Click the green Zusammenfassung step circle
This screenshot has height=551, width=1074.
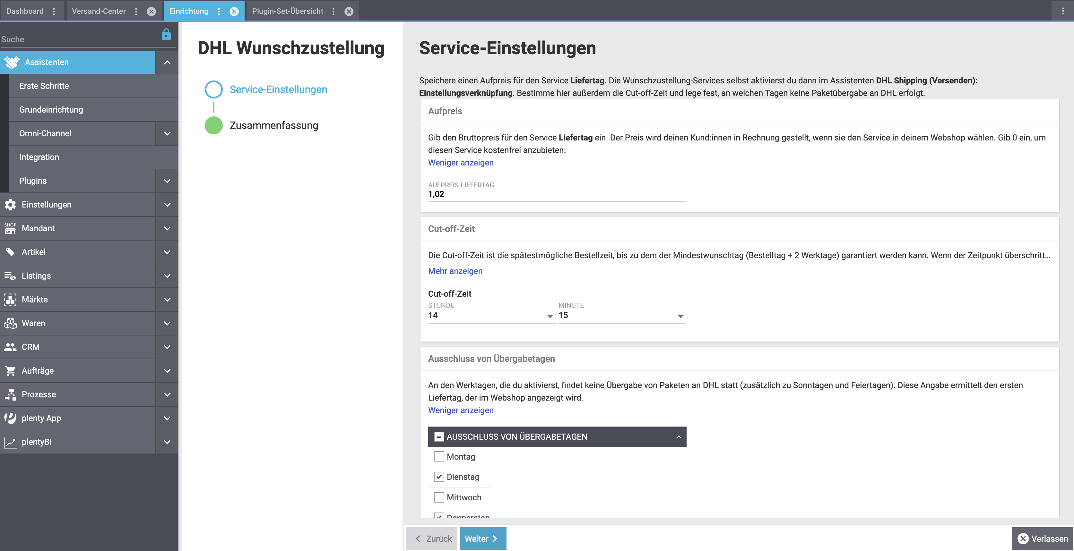pyautogui.click(x=213, y=125)
